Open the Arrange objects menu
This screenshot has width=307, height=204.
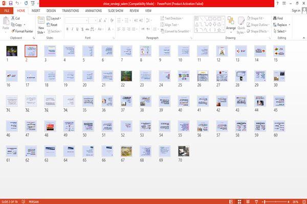pyautogui.click(x=231, y=25)
